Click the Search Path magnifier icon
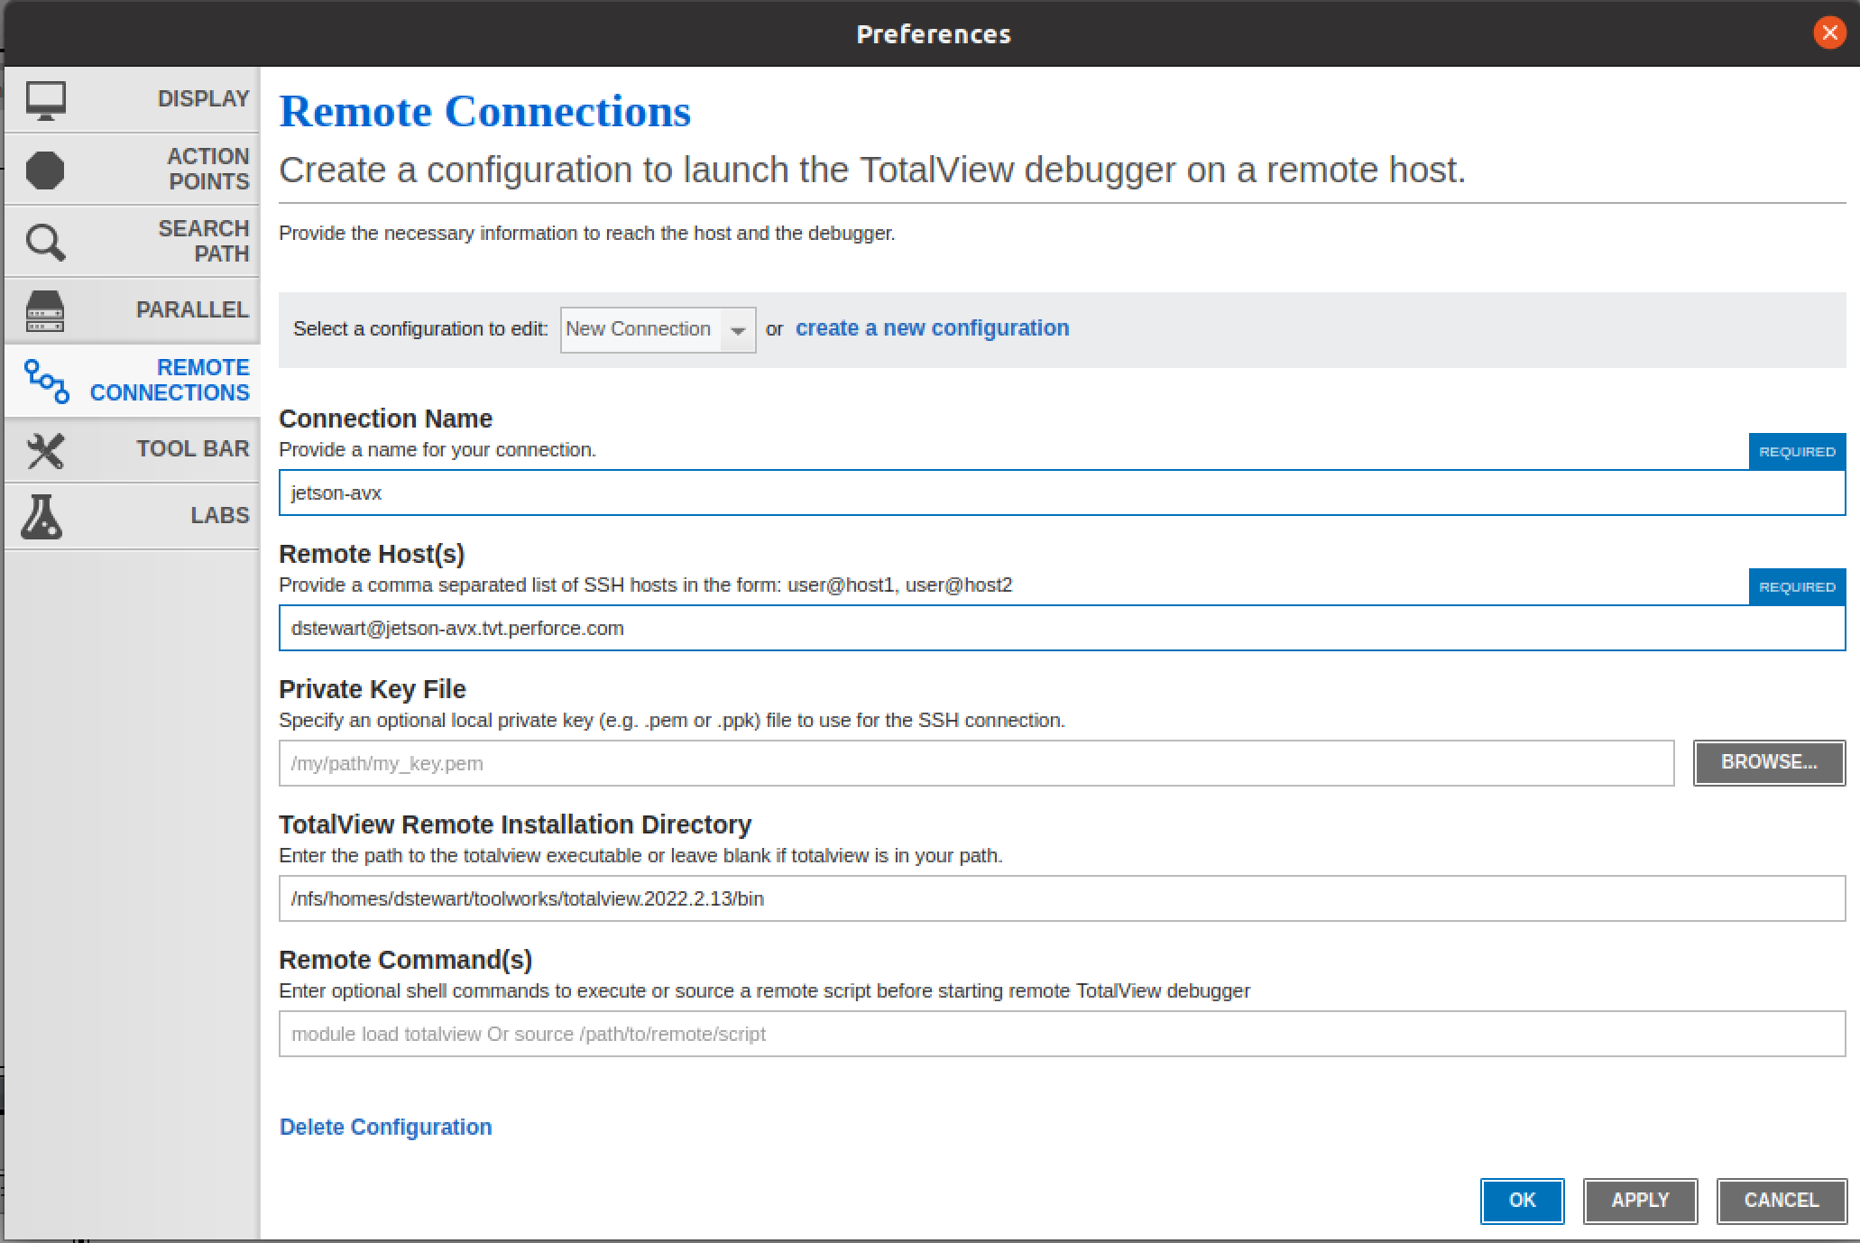Viewport: 1860px width, 1243px height. [45, 242]
